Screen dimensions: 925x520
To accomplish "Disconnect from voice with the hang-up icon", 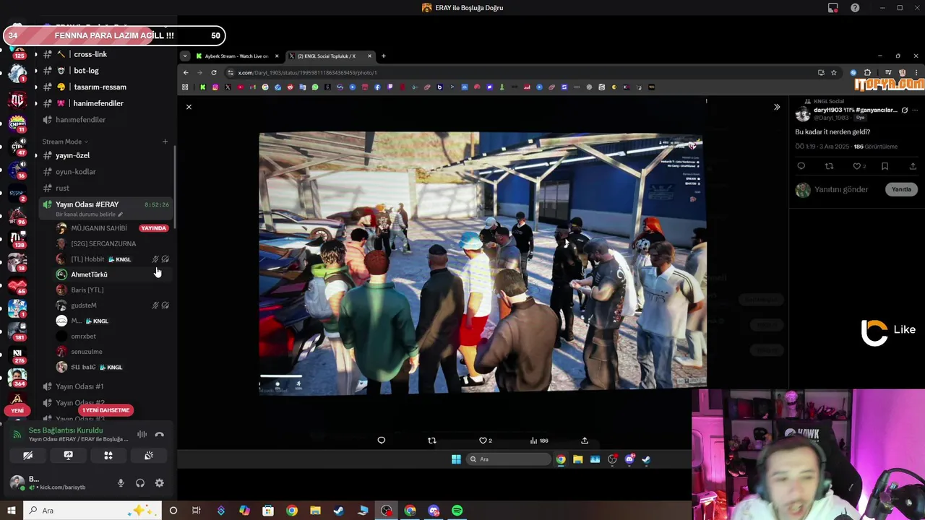I will [x=160, y=435].
